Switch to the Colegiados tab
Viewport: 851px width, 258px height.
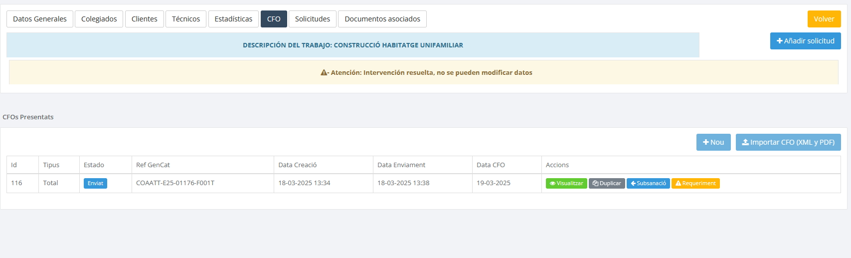tap(99, 19)
